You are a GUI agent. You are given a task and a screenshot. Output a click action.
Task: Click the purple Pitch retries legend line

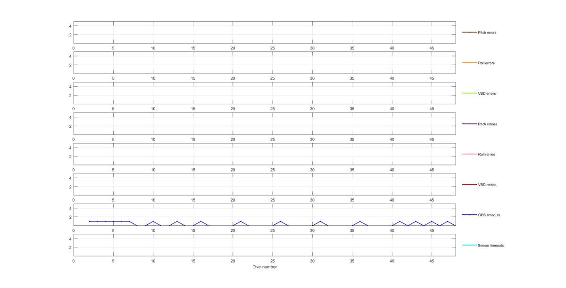pos(469,124)
